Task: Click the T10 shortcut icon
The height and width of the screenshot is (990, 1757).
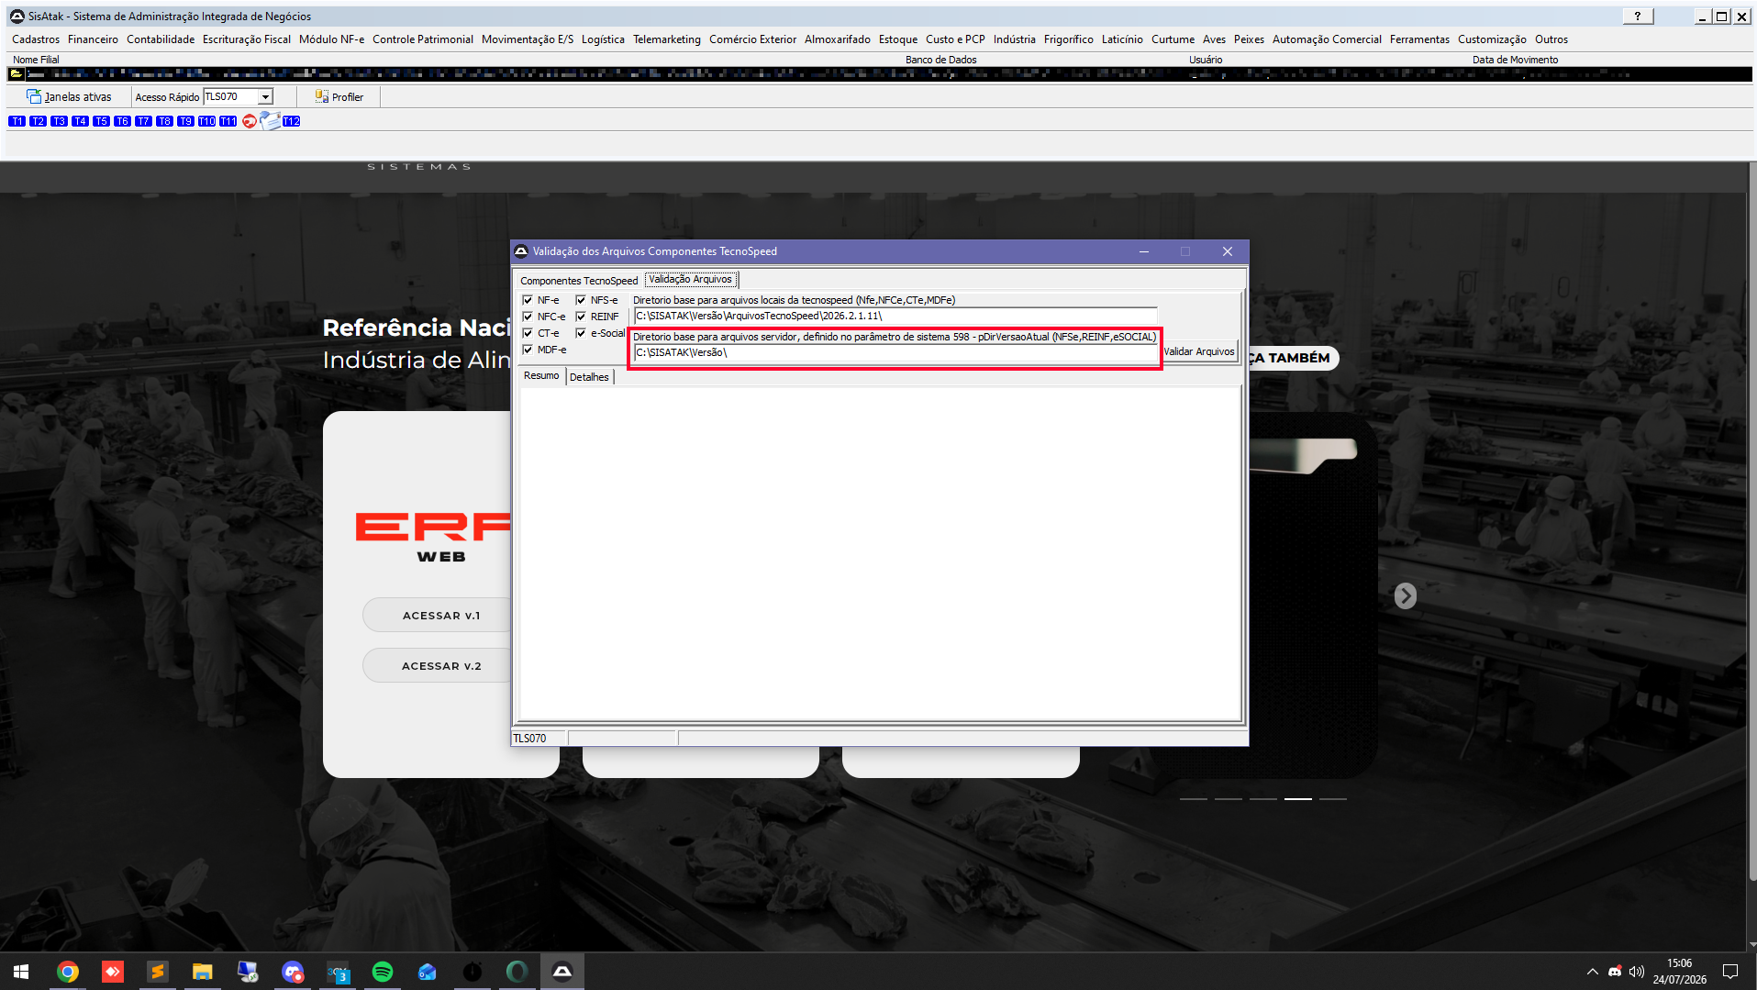Action: tap(206, 121)
